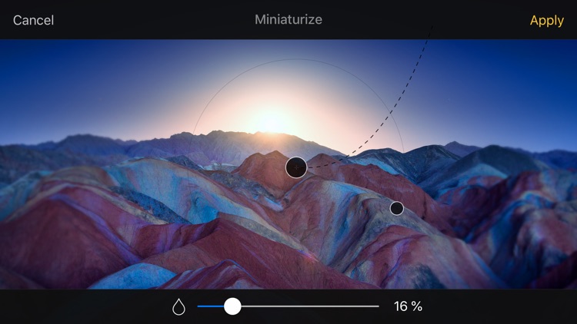Click the white slider knob
Viewport: 577px width, 324px height.
tap(232, 306)
